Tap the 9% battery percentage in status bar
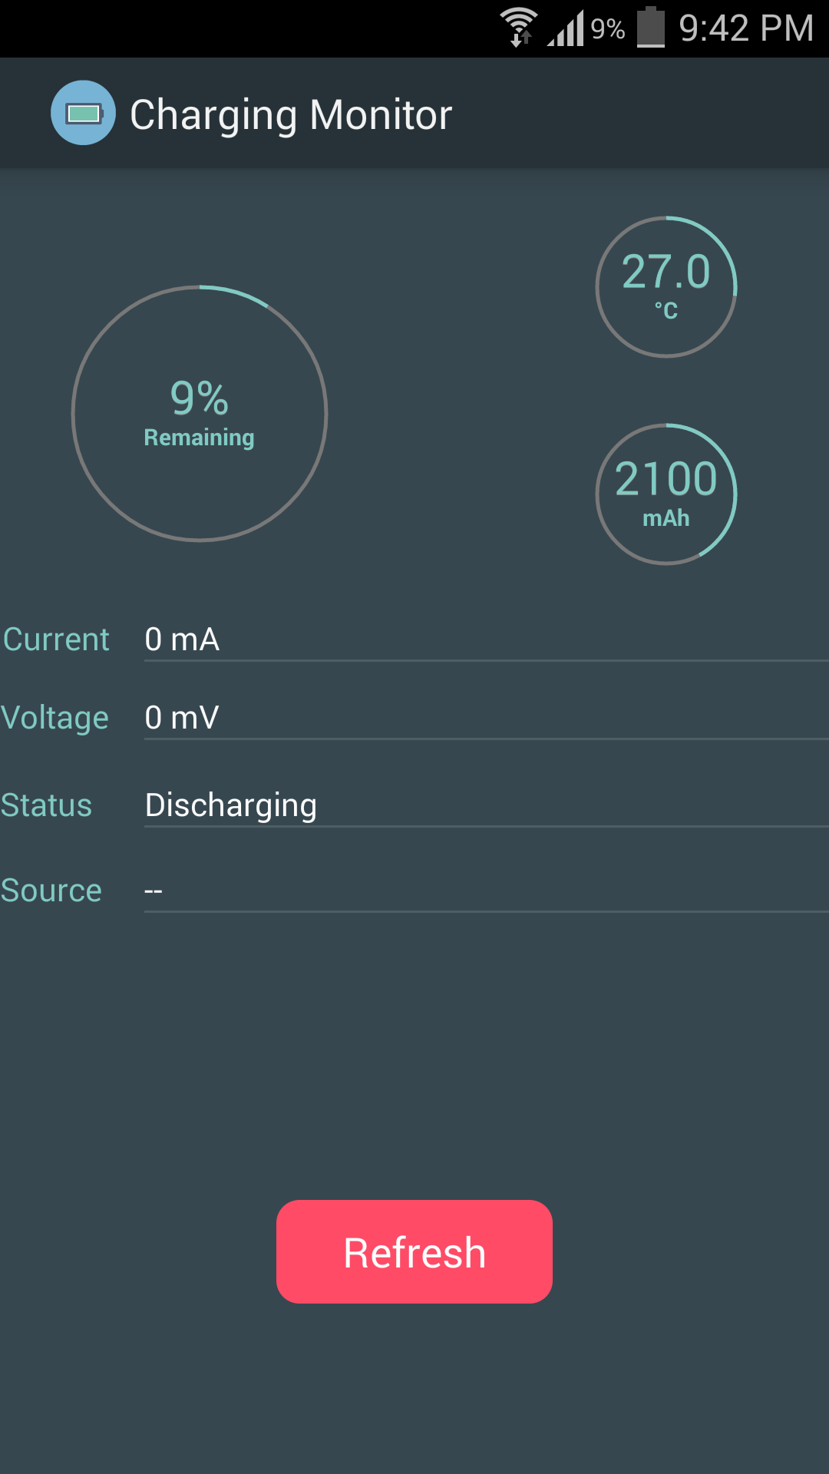The height and width of the screenshot is (1474, 829). [x=608, y=29]
